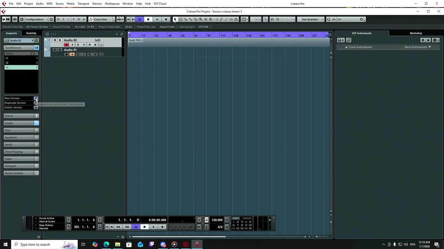Viewport: 444px width, 249px height.
Task: Solo the Audio 01 track
Action: (60, 50)
